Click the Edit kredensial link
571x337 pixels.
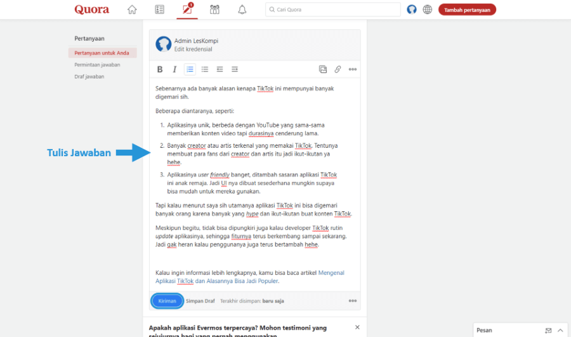pyautogui.click(x=193, y=49)
